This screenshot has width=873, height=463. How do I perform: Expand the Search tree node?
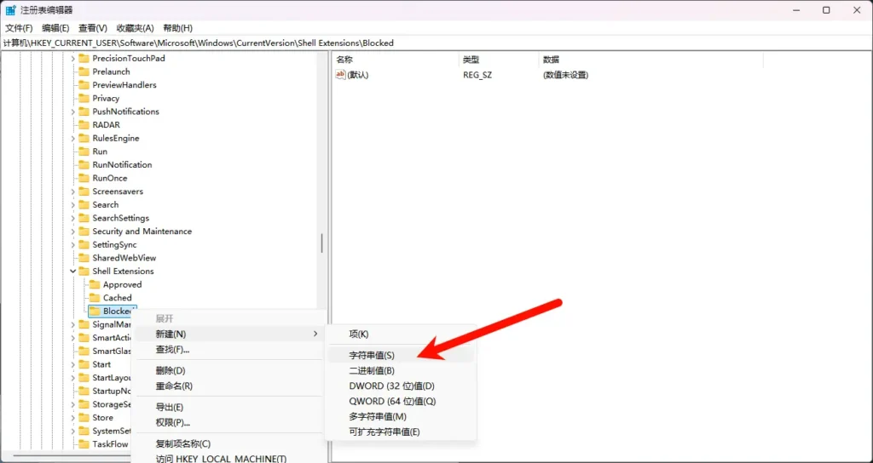[73, 205]
